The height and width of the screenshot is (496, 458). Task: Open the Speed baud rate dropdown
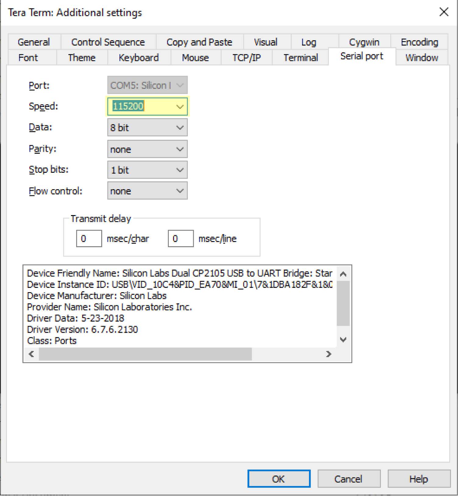(180, 107)
